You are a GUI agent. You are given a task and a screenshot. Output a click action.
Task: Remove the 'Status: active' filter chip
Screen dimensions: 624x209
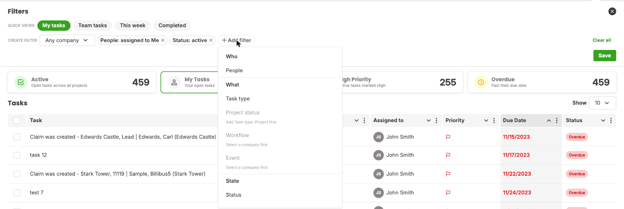coord(211,40)
